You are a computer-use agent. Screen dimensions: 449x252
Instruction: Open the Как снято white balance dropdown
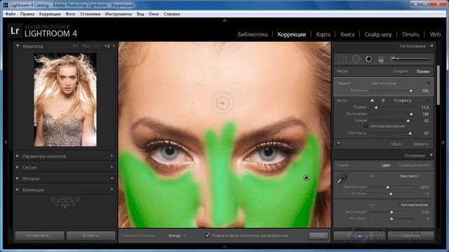(x=410, y=176)
